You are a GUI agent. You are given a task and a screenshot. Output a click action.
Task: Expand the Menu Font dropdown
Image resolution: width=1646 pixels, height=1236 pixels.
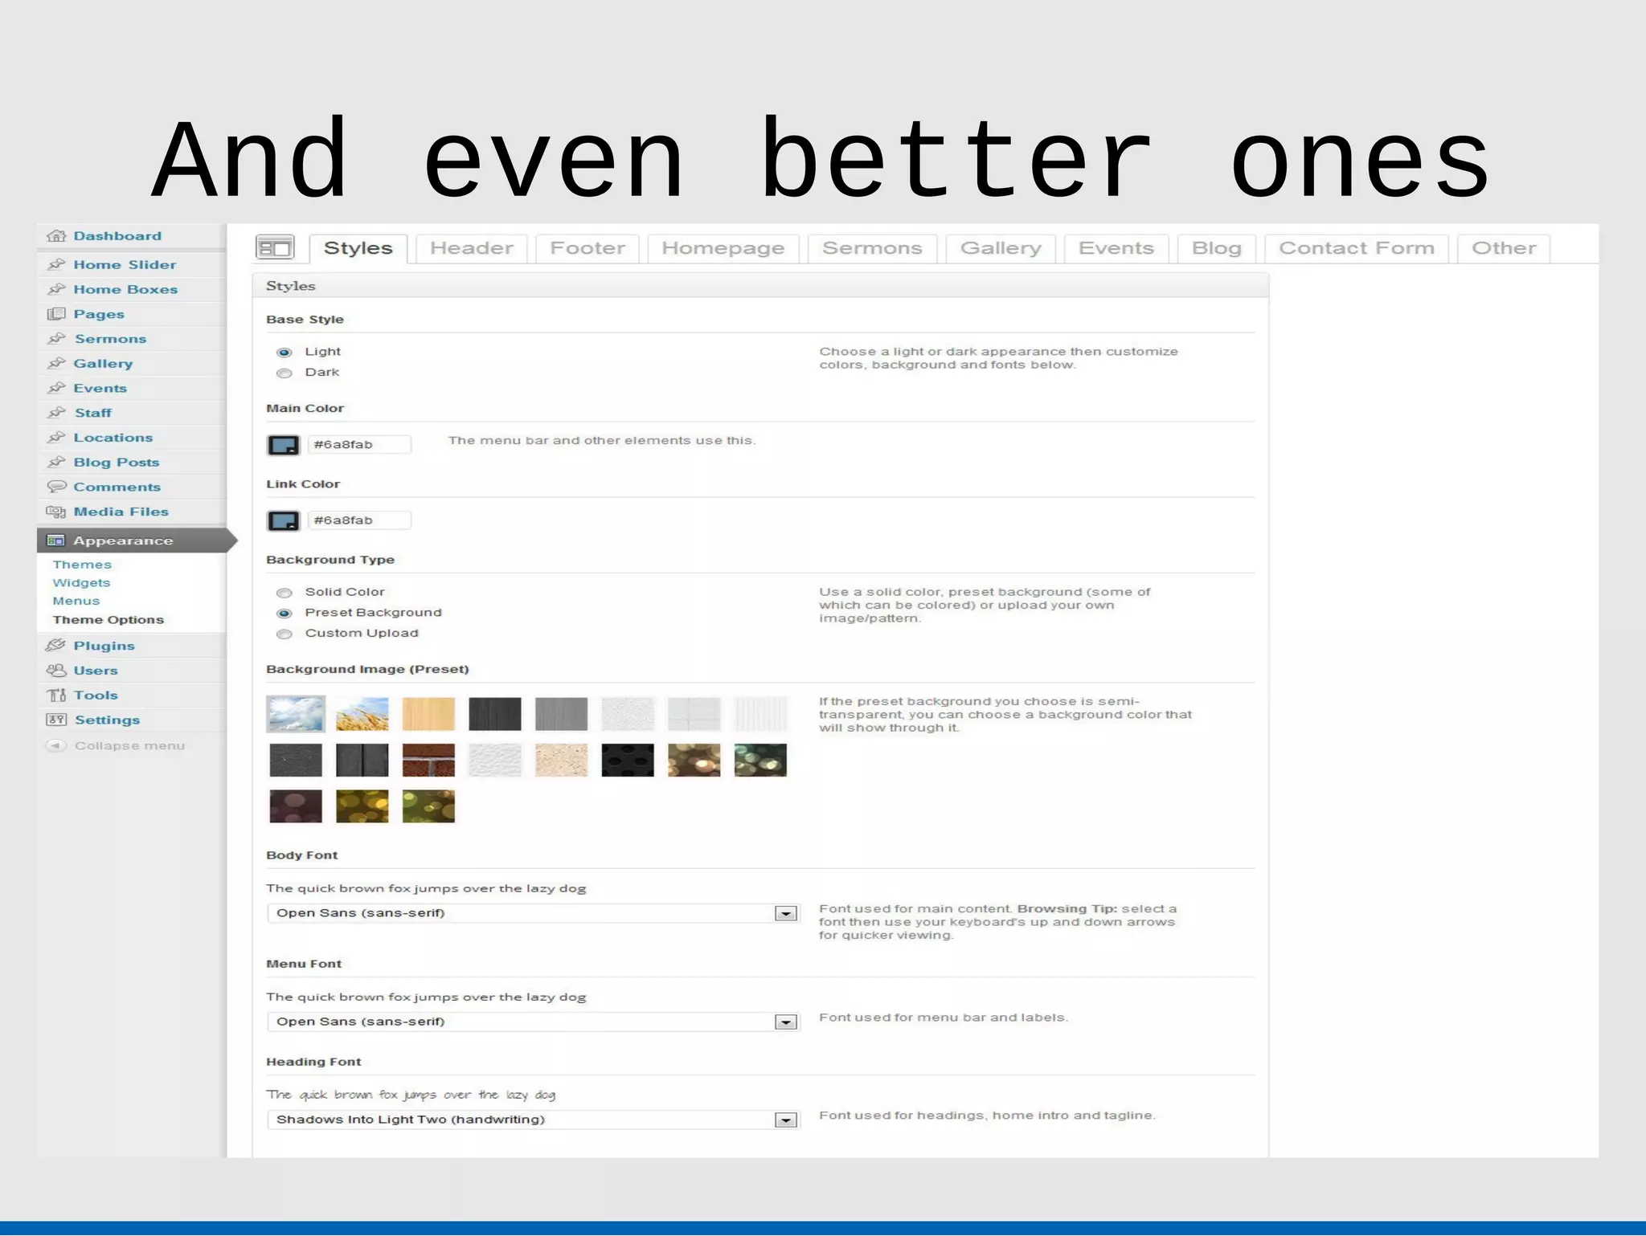785,1022
